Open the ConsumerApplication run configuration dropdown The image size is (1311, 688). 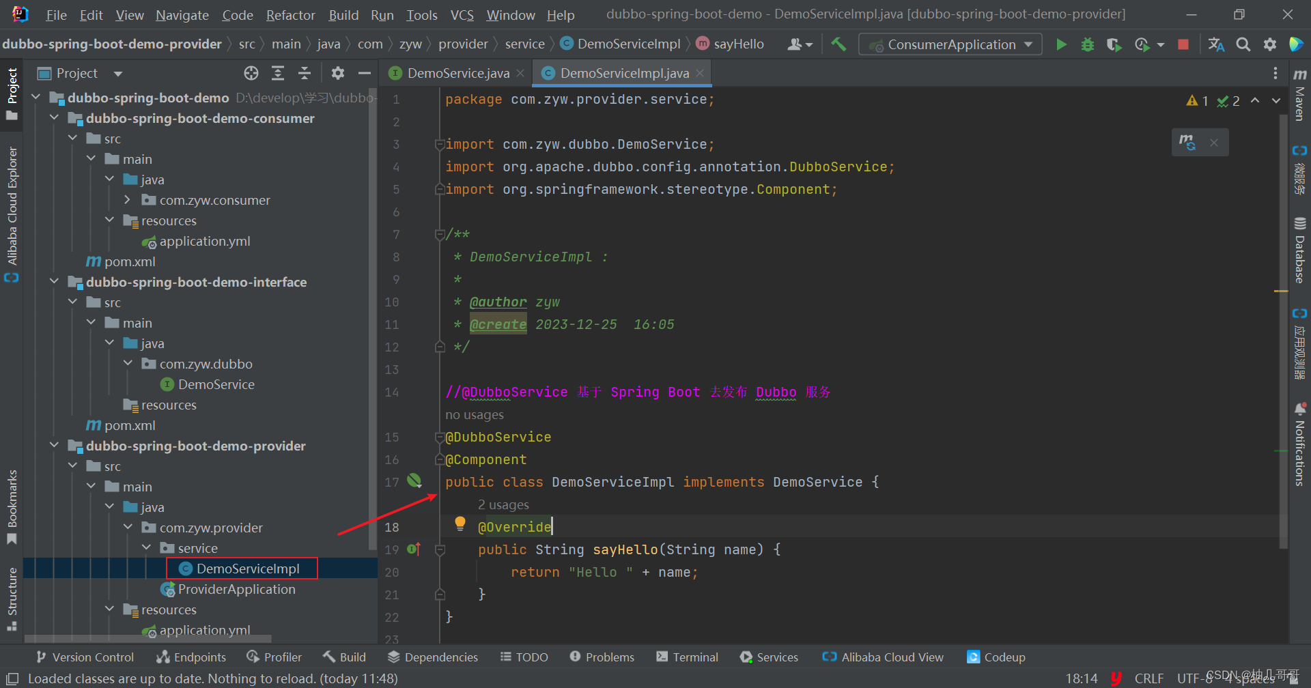point(950,44)
